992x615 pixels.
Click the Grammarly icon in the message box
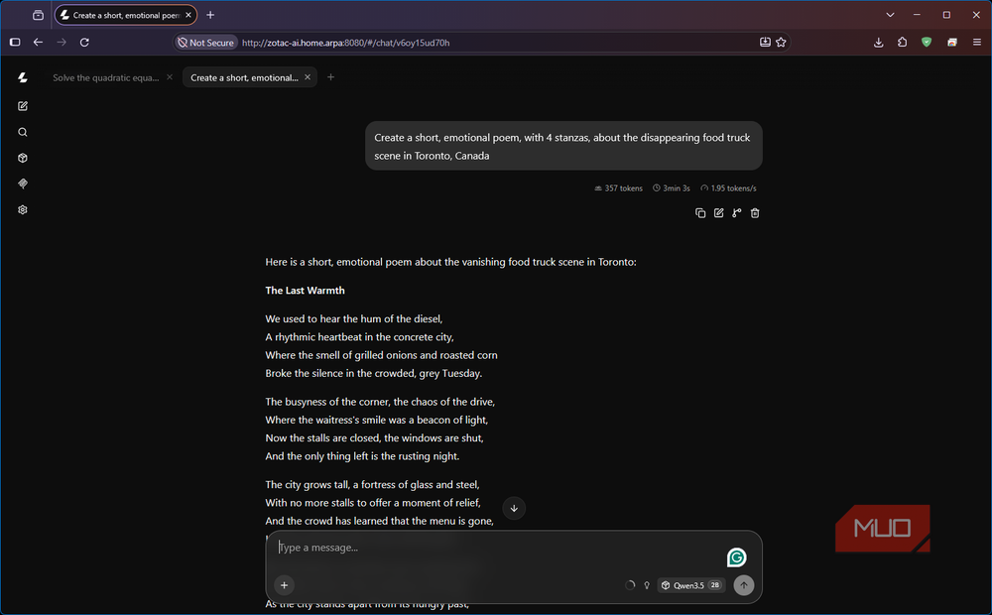coord(736,557)
